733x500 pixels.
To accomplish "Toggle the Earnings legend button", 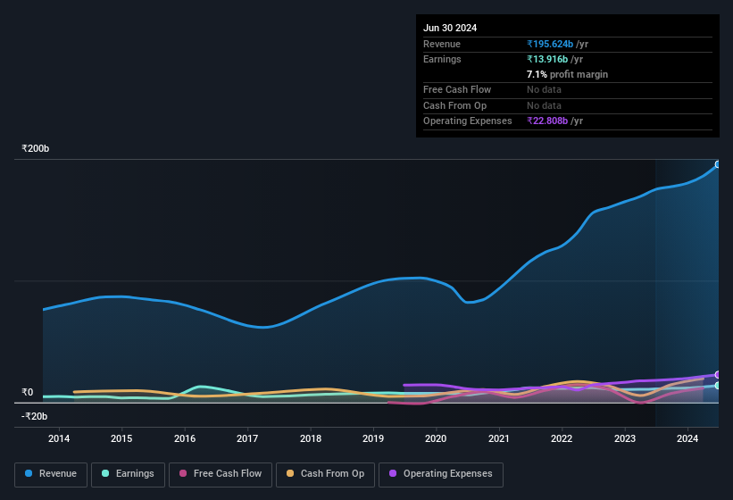I will click(x=128, y=474).
